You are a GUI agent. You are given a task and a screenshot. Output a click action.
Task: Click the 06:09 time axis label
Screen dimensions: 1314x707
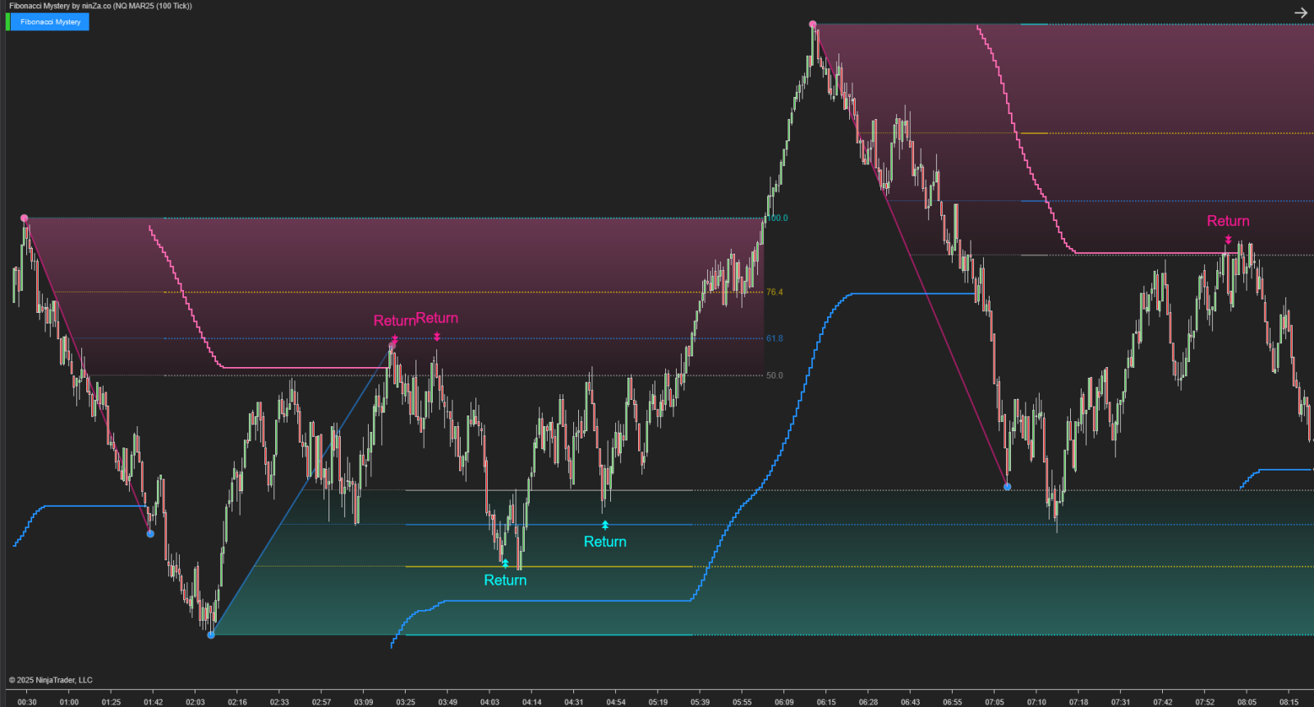784,702
